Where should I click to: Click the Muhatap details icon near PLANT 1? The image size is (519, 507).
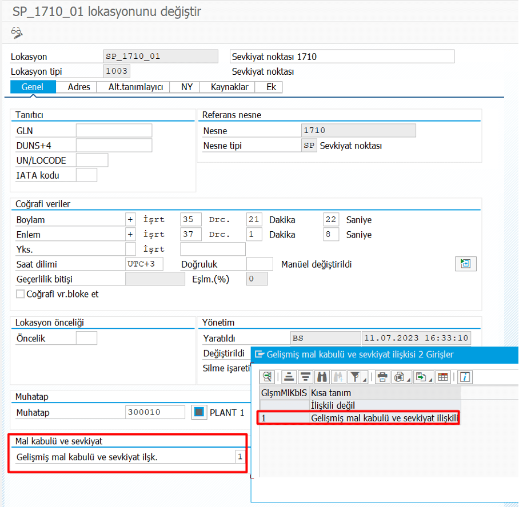pos(198,412)
